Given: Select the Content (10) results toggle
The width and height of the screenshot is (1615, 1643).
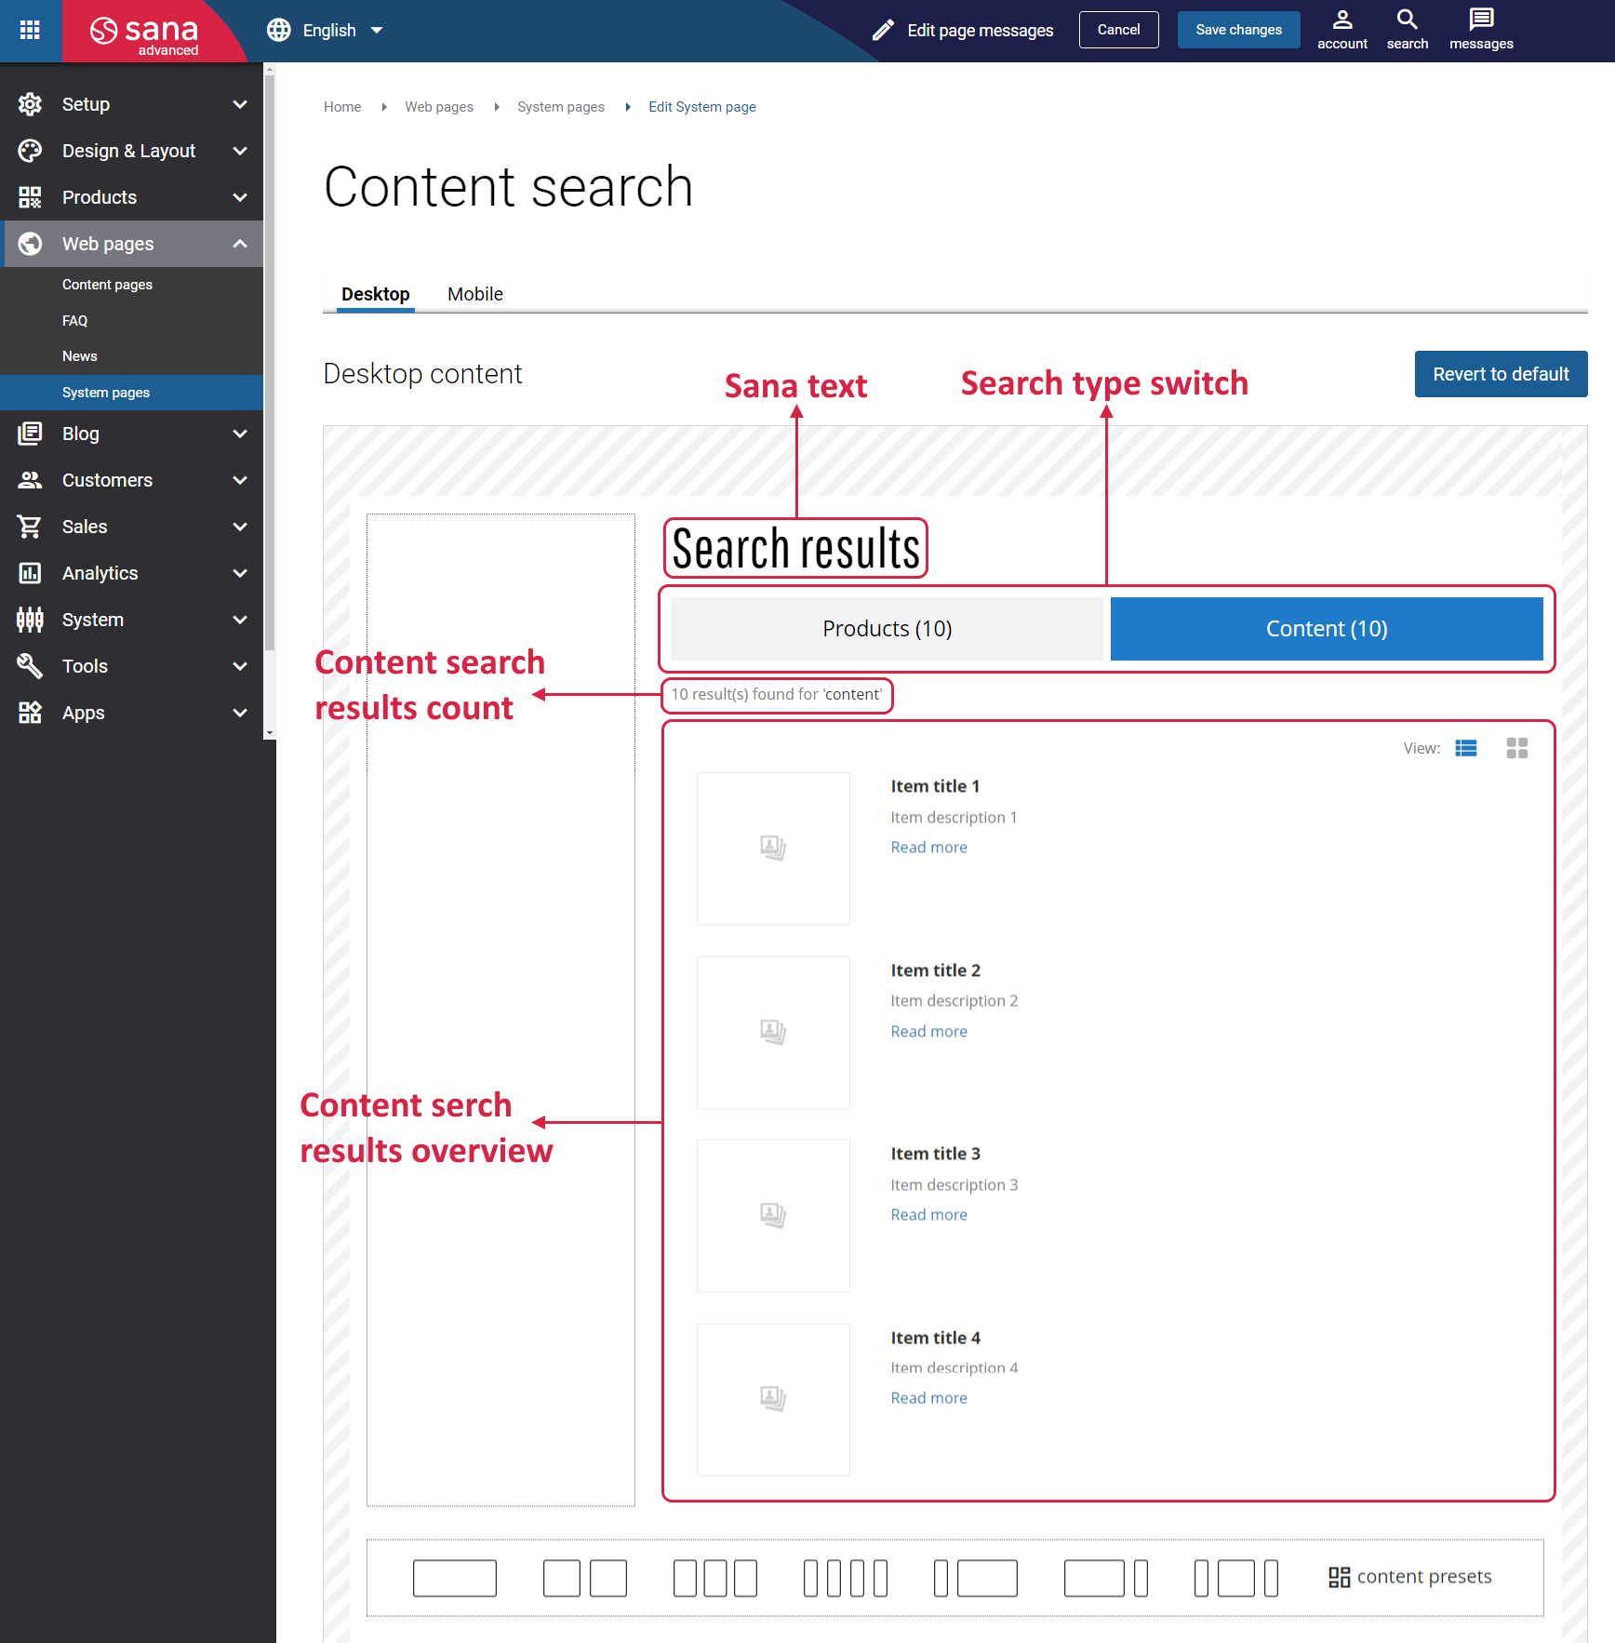Looking at the screenshot, I should click(1326, 628).
